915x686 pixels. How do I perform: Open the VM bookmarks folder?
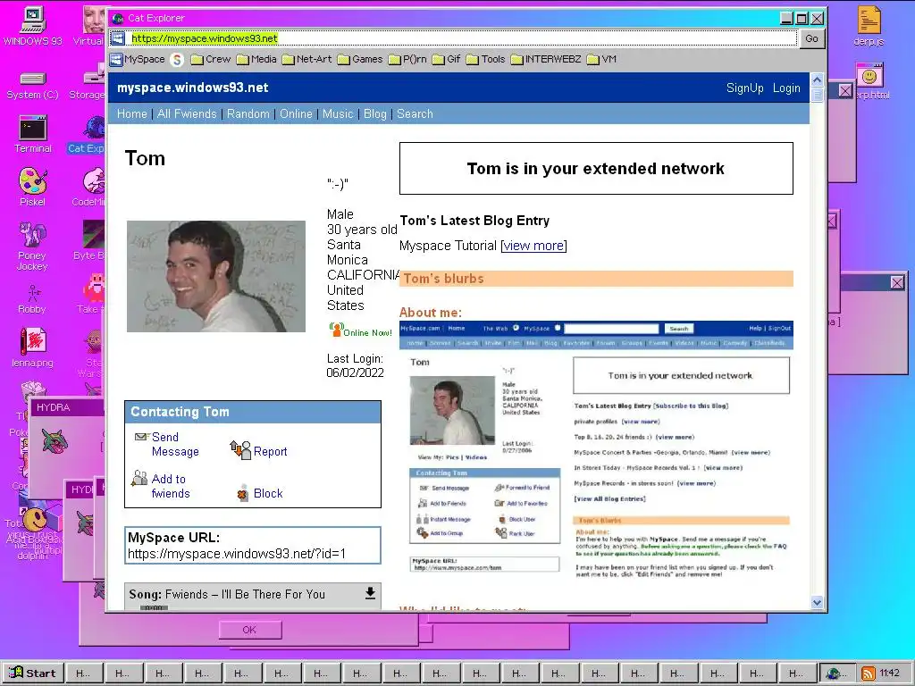(601, 59)
